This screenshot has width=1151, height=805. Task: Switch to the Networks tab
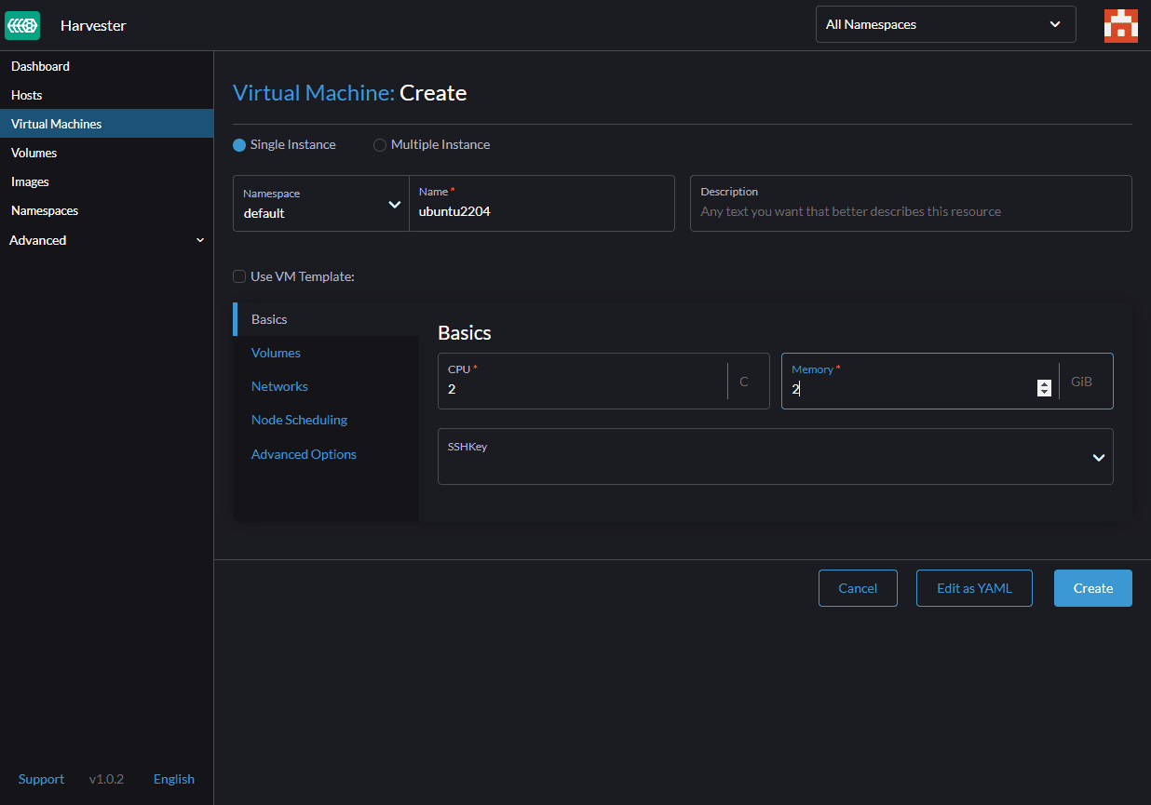pos(279,386)
